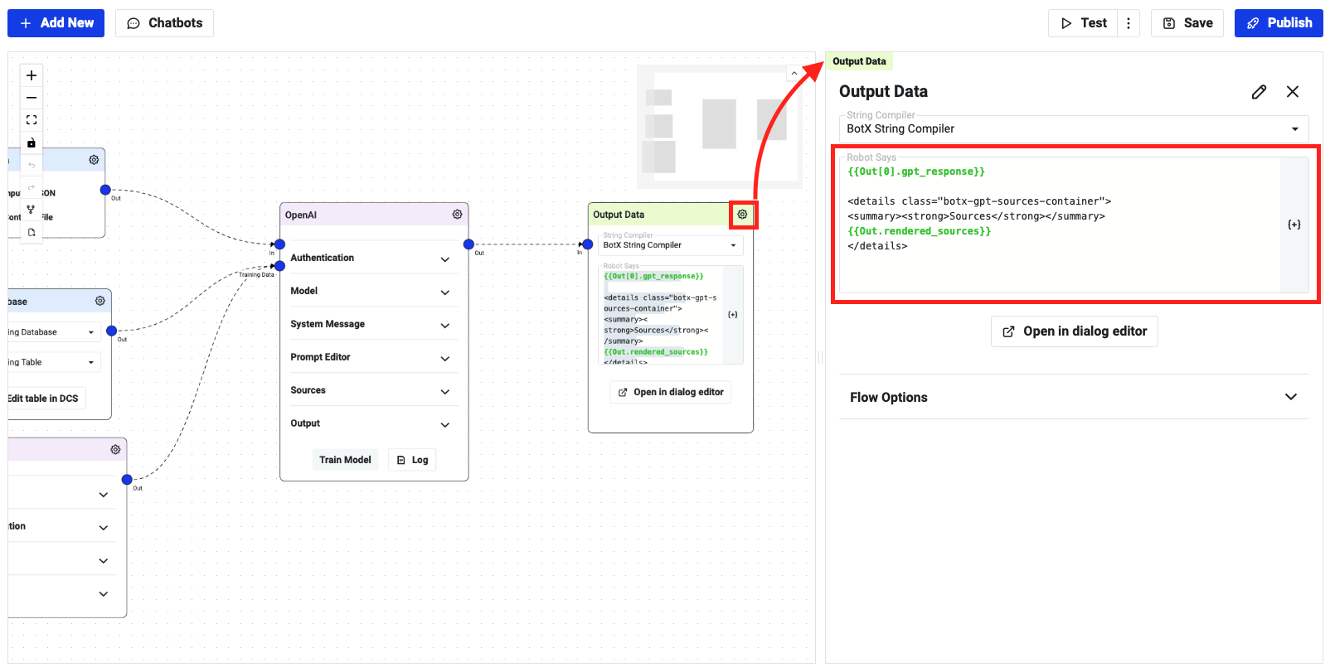
Task: Expand the System Message section
Action: (444, 326)
